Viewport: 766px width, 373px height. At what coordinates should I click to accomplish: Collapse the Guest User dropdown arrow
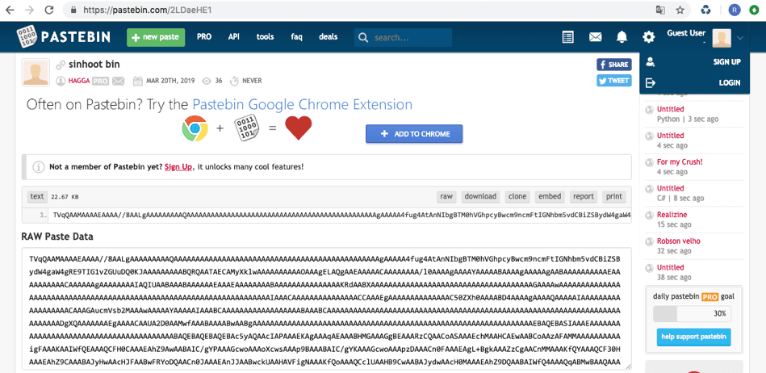pyautogui.click(x=740, y=38)
